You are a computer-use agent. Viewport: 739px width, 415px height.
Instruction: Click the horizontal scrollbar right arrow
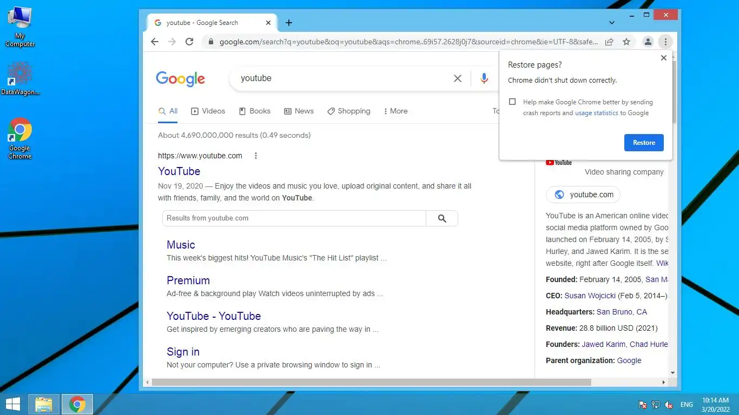click(664, 382)
